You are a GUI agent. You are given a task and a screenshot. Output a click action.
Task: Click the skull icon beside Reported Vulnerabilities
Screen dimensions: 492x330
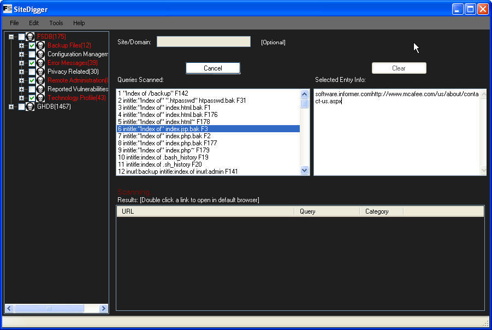click(x=40, y=89)
